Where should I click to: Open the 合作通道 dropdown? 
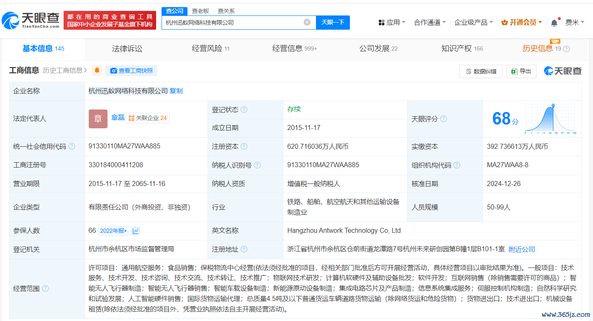pyautogui.click(x=430, y=23)
